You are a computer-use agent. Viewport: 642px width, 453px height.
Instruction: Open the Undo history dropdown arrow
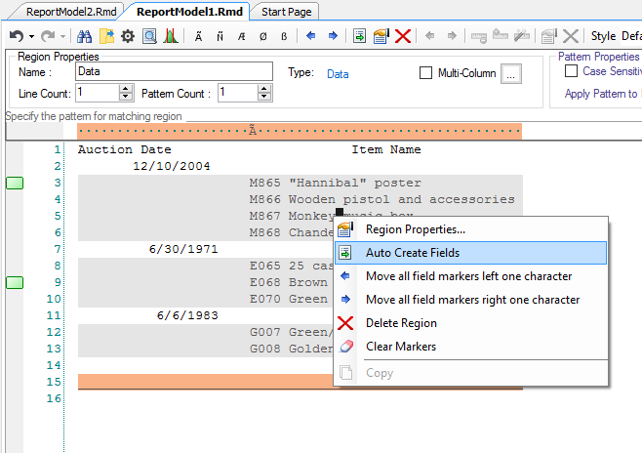click(29, 36)
